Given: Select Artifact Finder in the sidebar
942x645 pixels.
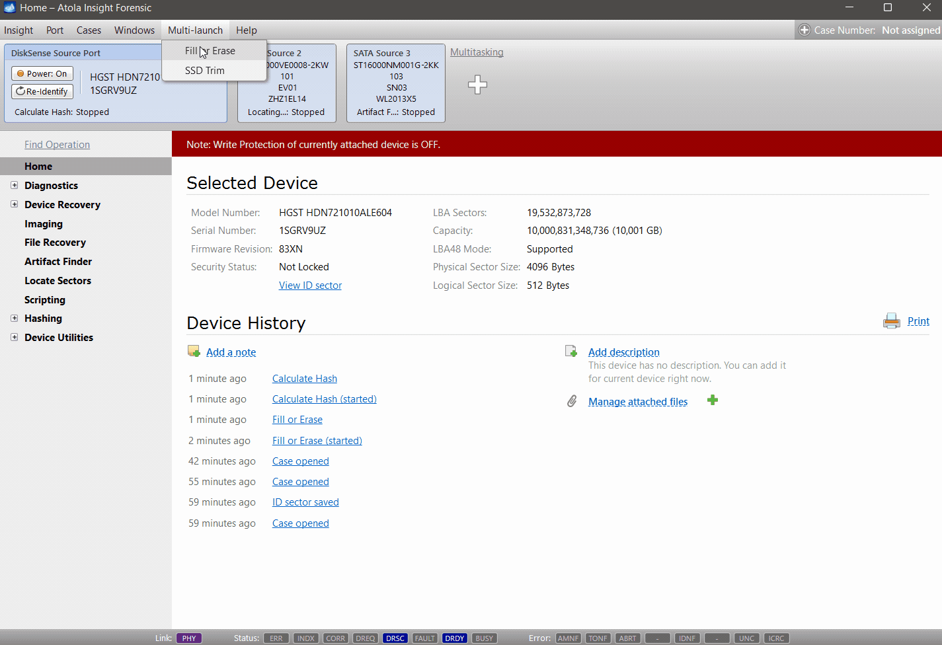Looking at the screenshot, I should coord(58,262).
